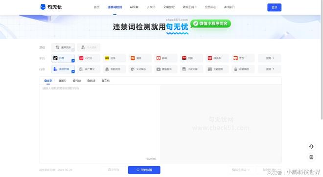
Task: Open 会员中心 navigation item
Action: (210, 7)
